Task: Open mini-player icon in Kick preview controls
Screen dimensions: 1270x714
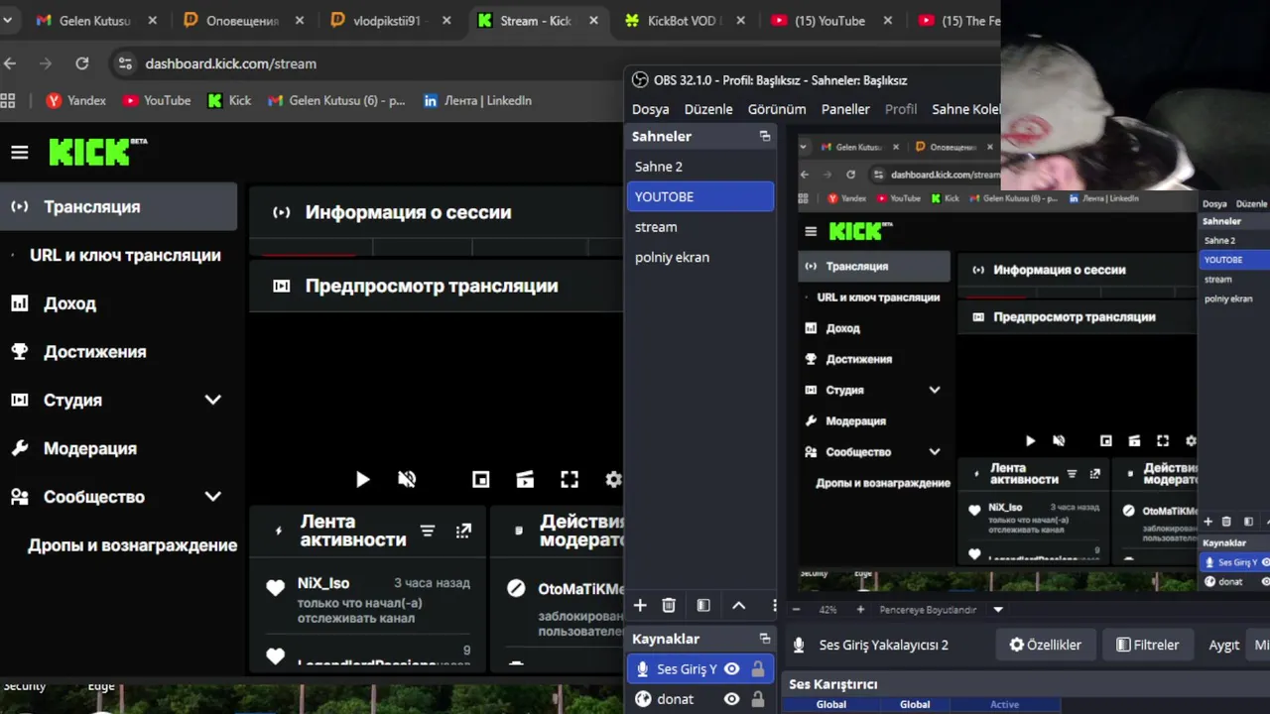Action: coord(481,480)
